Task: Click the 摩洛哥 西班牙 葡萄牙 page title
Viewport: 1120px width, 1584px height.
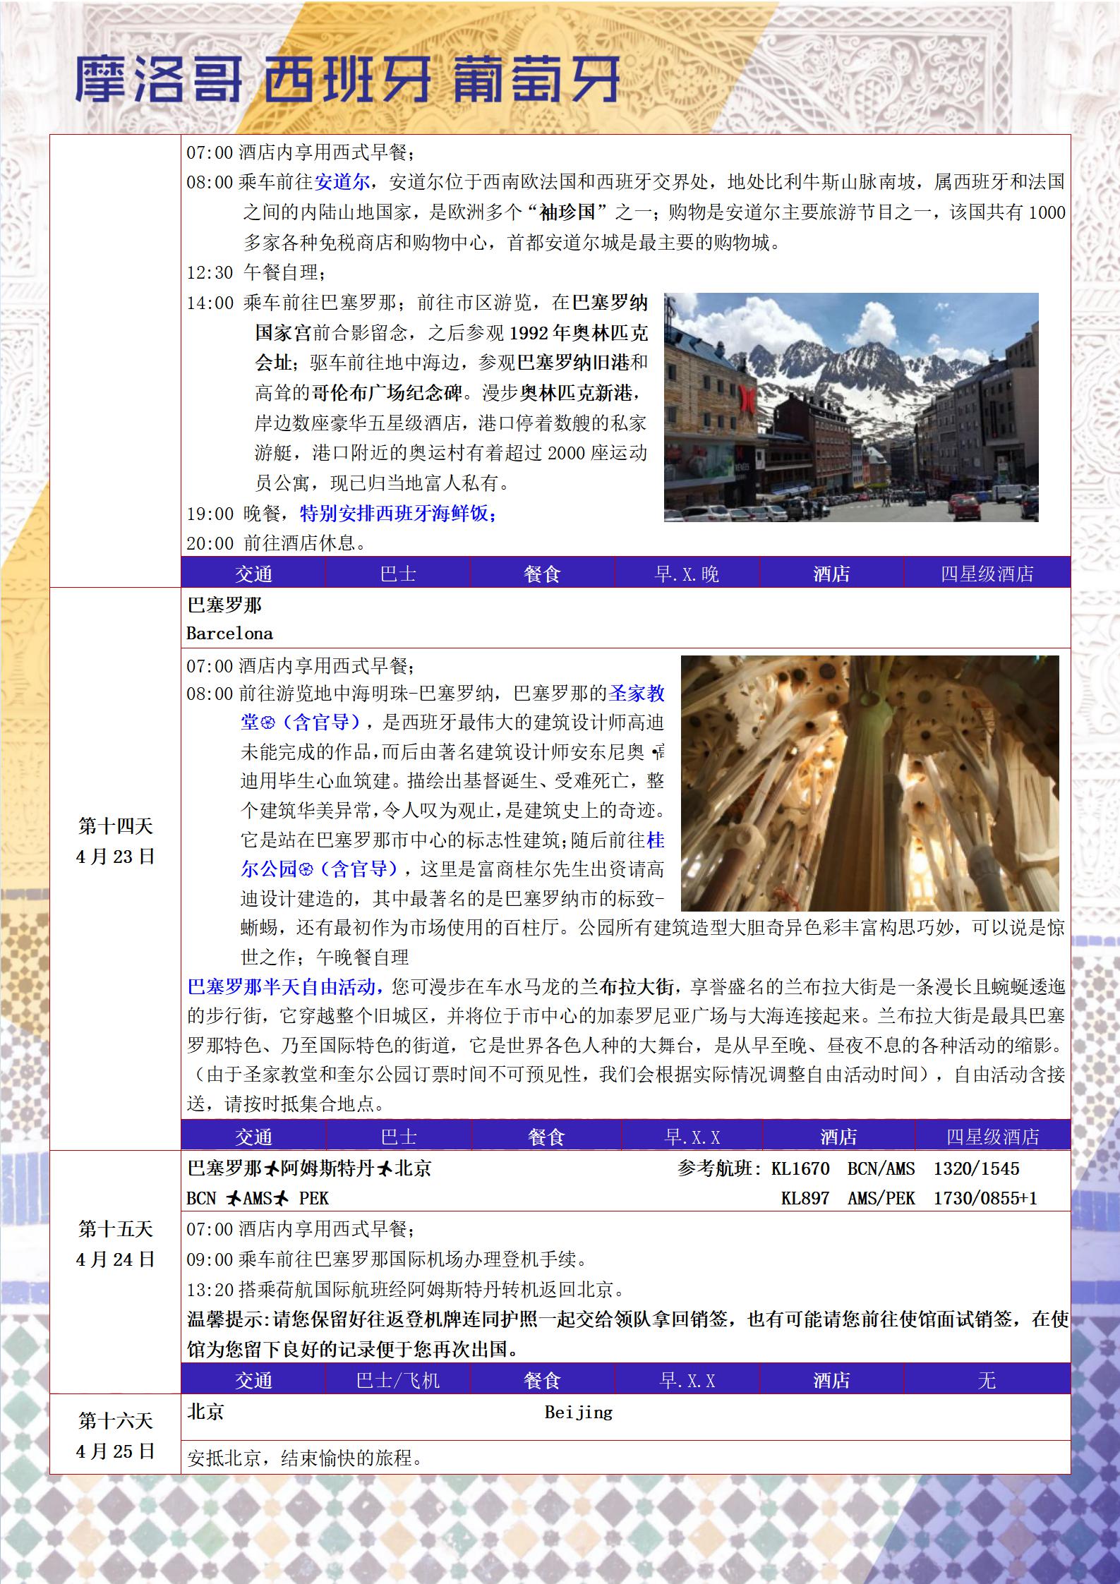Action: 347,80
